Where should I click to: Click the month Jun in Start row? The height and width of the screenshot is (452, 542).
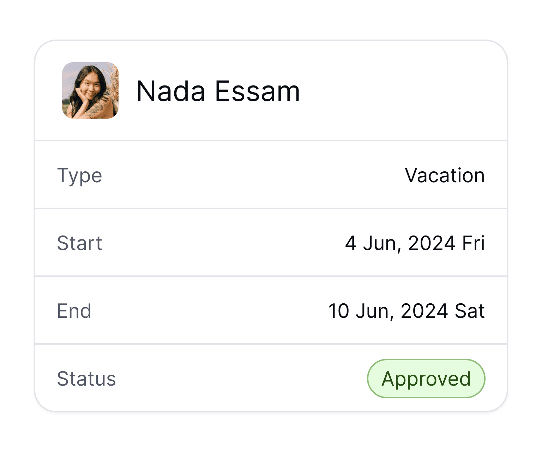[x=380, y=243]
